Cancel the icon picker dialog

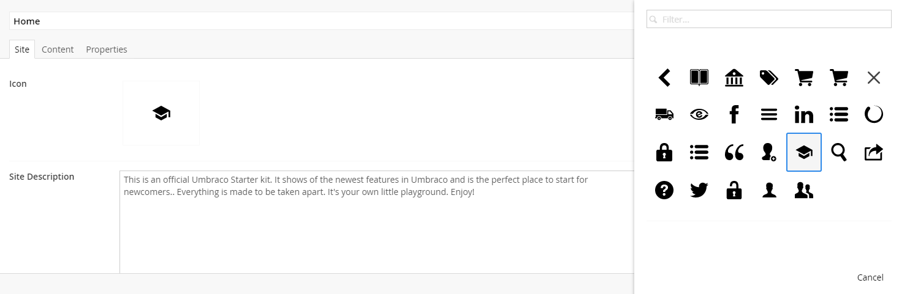coord(870,277)
